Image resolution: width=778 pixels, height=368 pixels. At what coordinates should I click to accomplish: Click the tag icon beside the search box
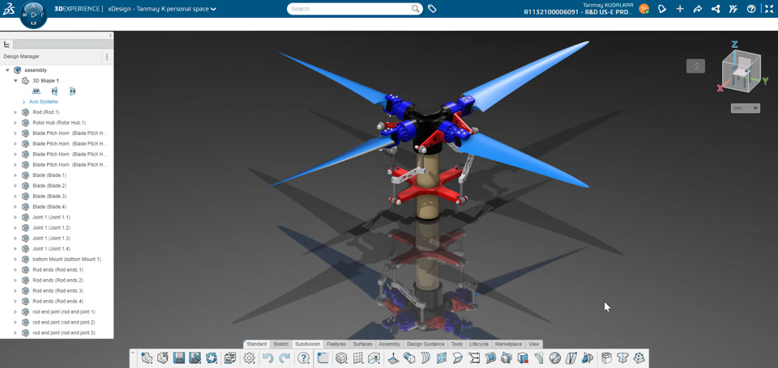pyautogui.click(x=432, y=9)
